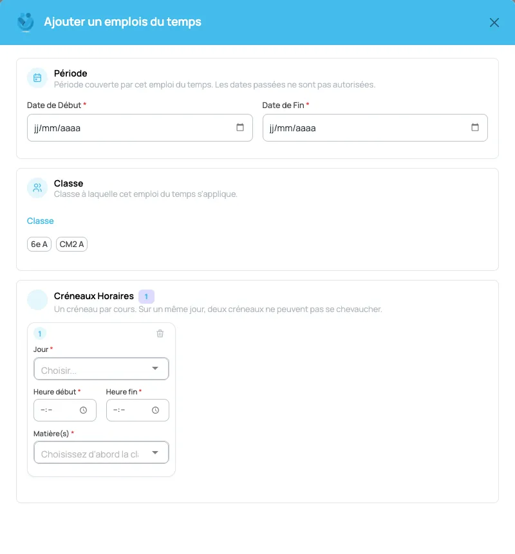Focus the Heure début time field
The image size is (515, 554).
(x=65, y=411)
